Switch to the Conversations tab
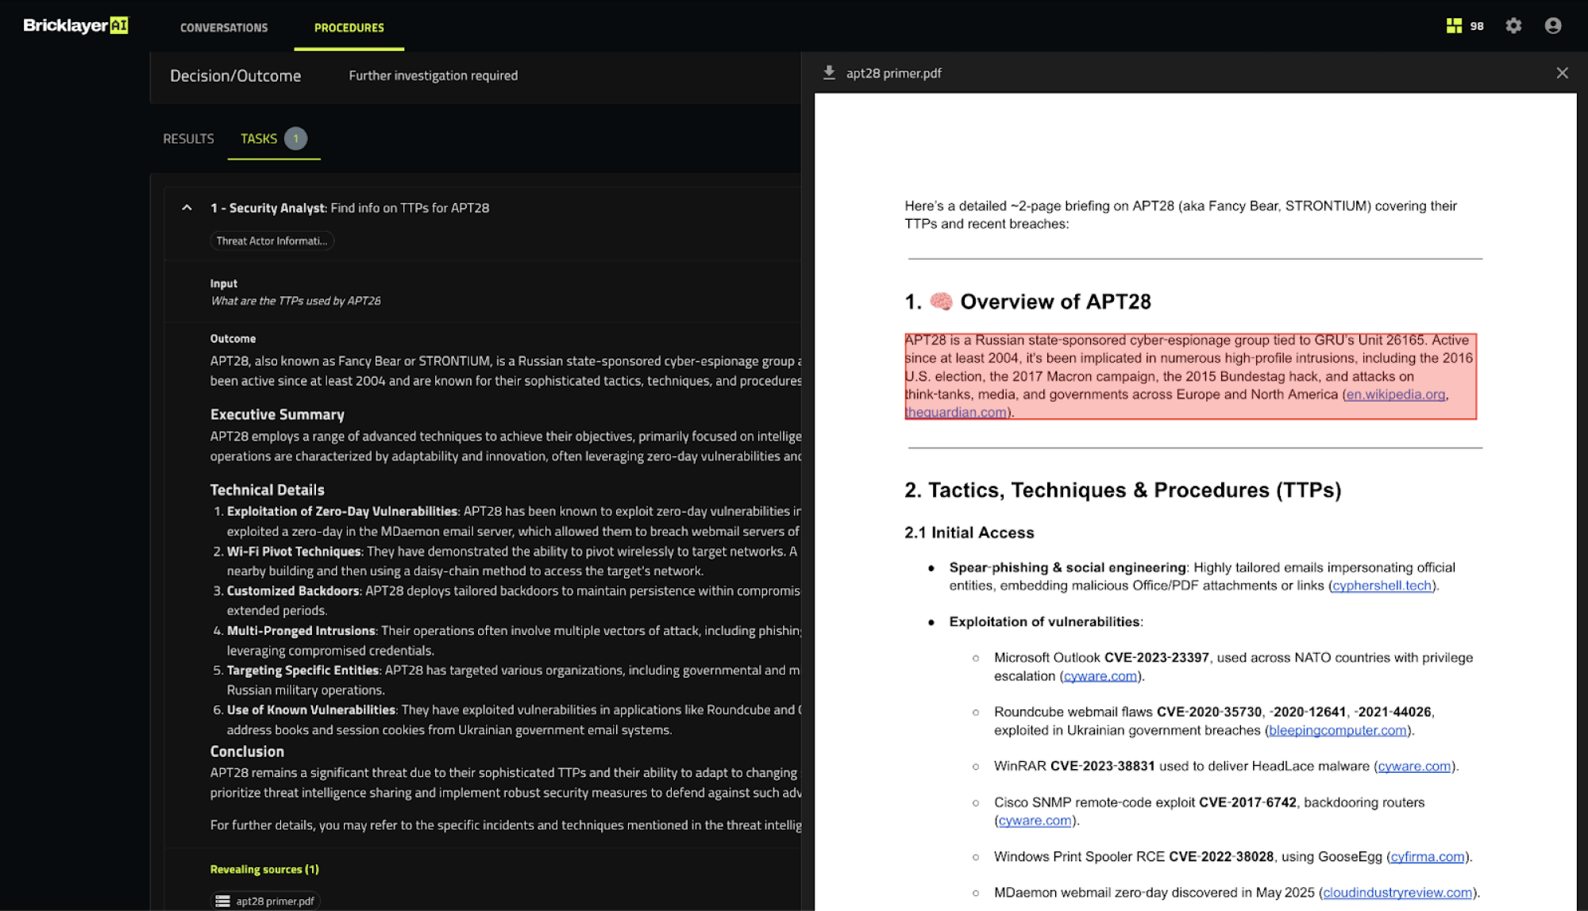Image resolution: width=1588 pixels, height=911 pixels. (224, 28)
